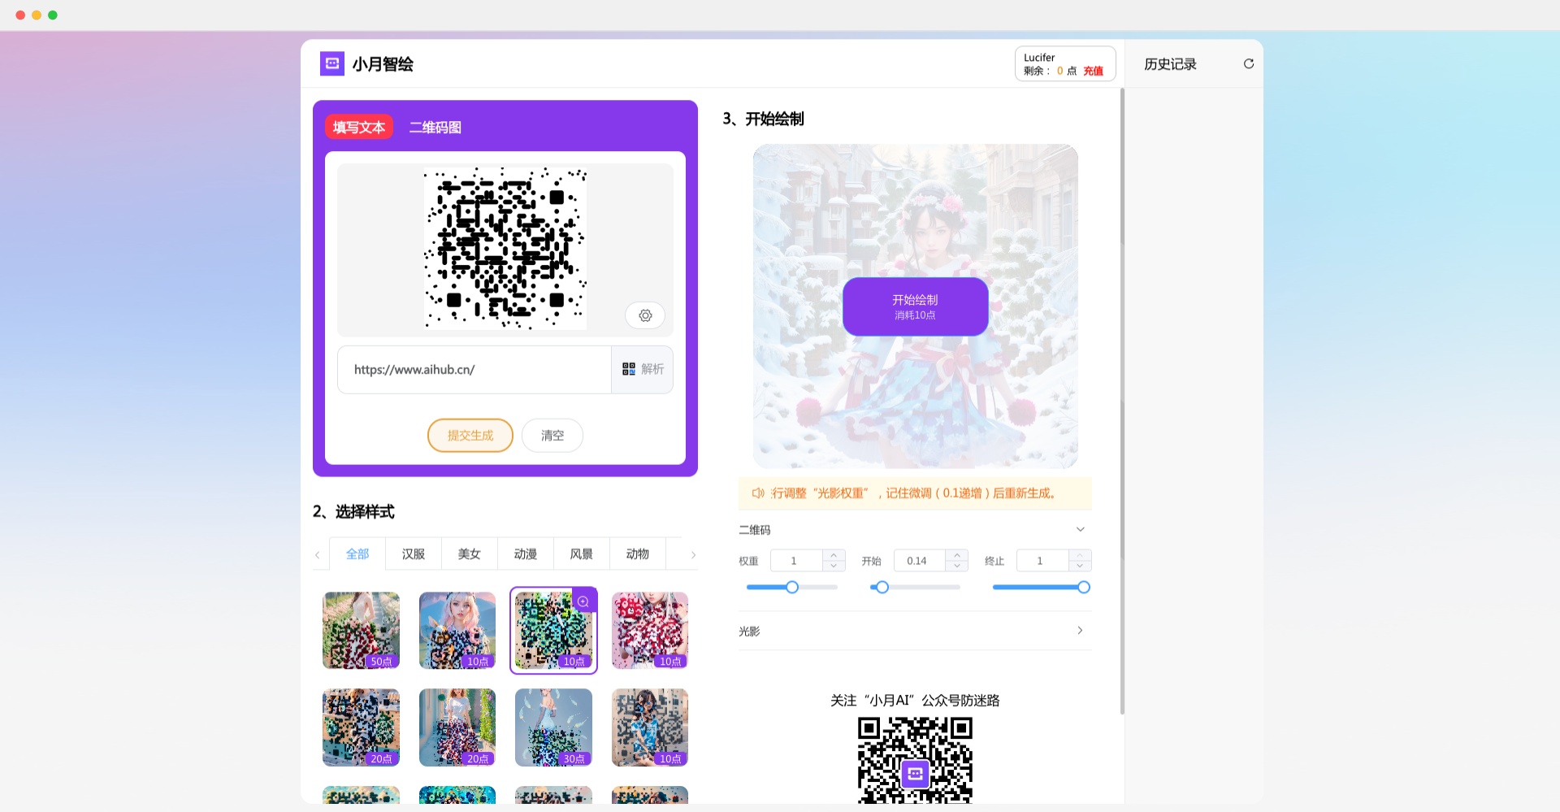Click the 开始 slider handle
This screenshot has width=1560, height=812.
point(882,587)
